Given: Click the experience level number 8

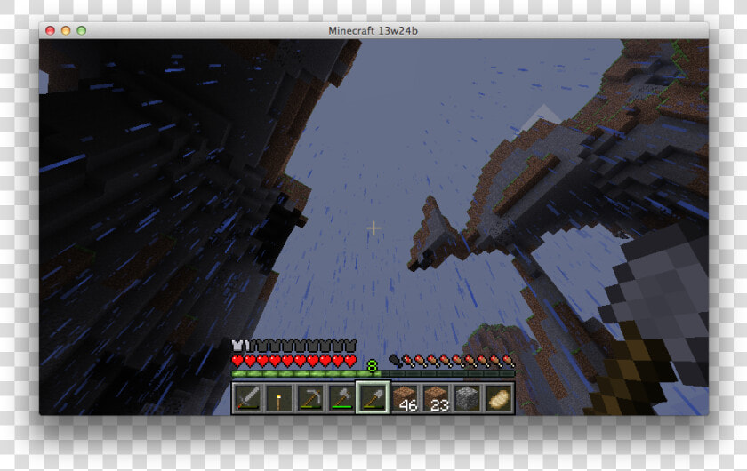Looking at the screenshot, I should tap(373, 366).
